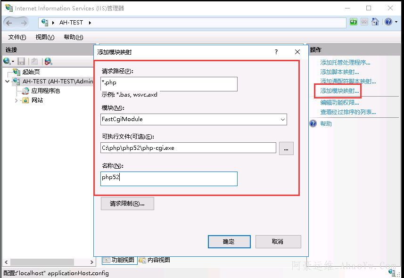
Task: Click the network status icon in status bar
Action: pos(392,272)
